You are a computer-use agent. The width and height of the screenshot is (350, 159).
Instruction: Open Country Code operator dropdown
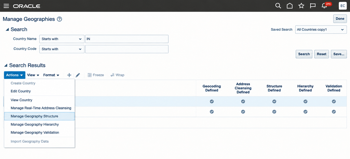pos(62,49)
